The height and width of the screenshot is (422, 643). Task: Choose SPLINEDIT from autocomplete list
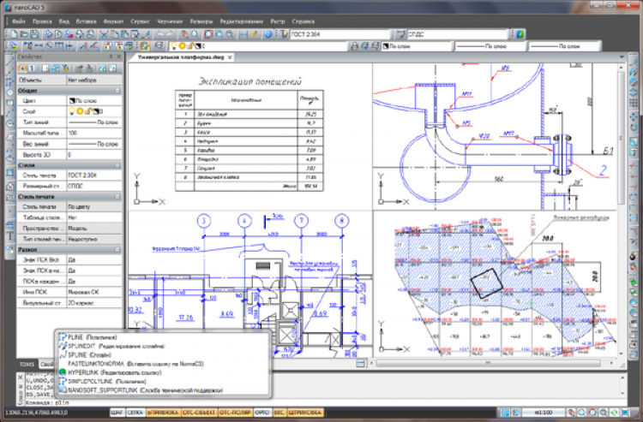click(164, 347)
